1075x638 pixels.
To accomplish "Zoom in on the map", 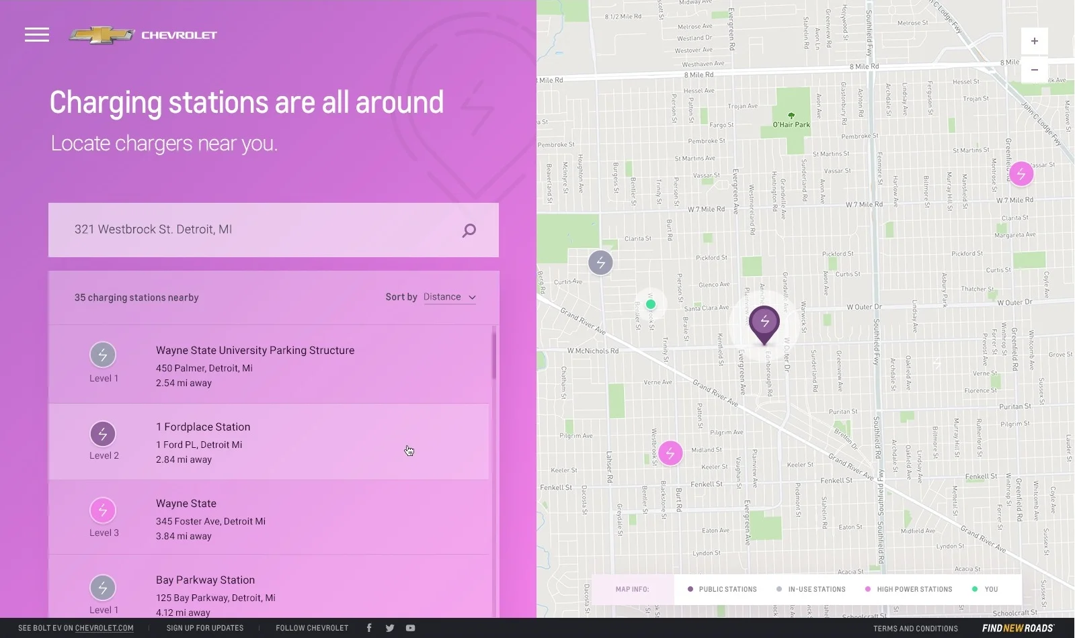I will click(1035, 41).
